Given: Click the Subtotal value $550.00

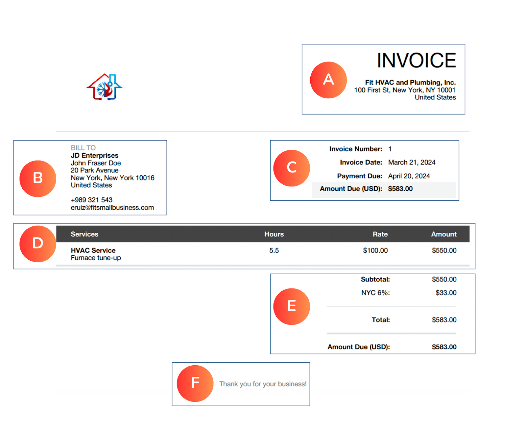Looking at the screenshot, I should click(x=444, y=279).
